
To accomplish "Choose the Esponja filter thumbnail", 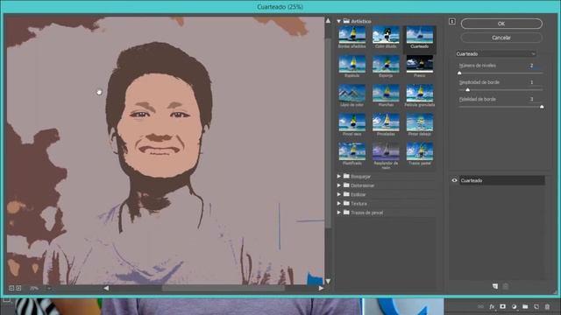I will pos(386,64).
